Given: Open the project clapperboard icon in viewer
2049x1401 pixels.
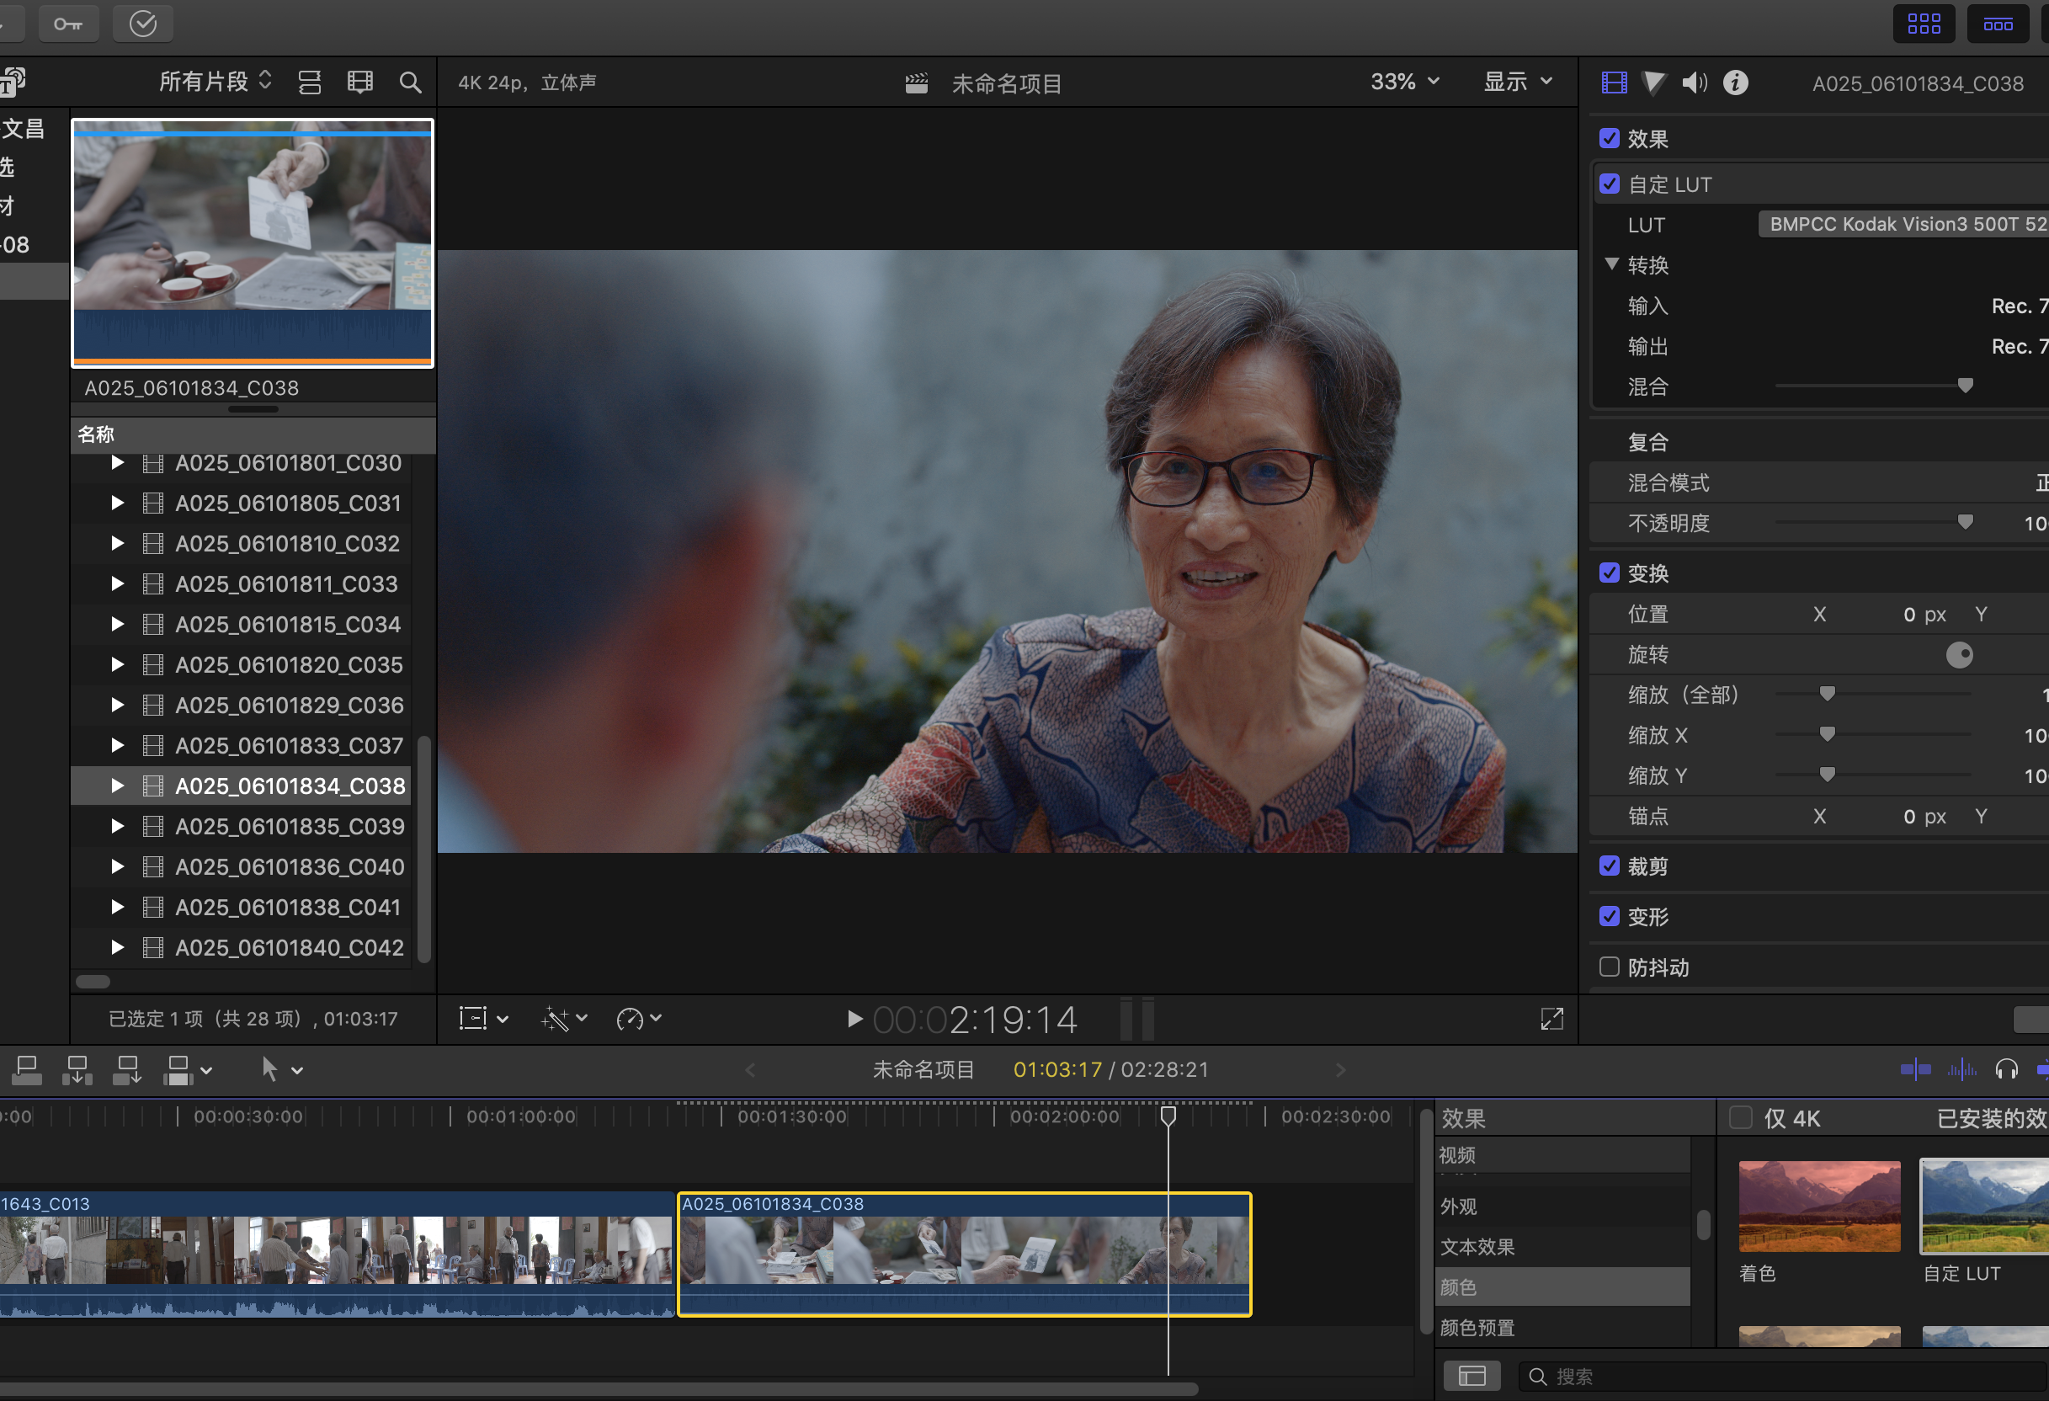Looking at the screenshot, I should tap(917, 83).
